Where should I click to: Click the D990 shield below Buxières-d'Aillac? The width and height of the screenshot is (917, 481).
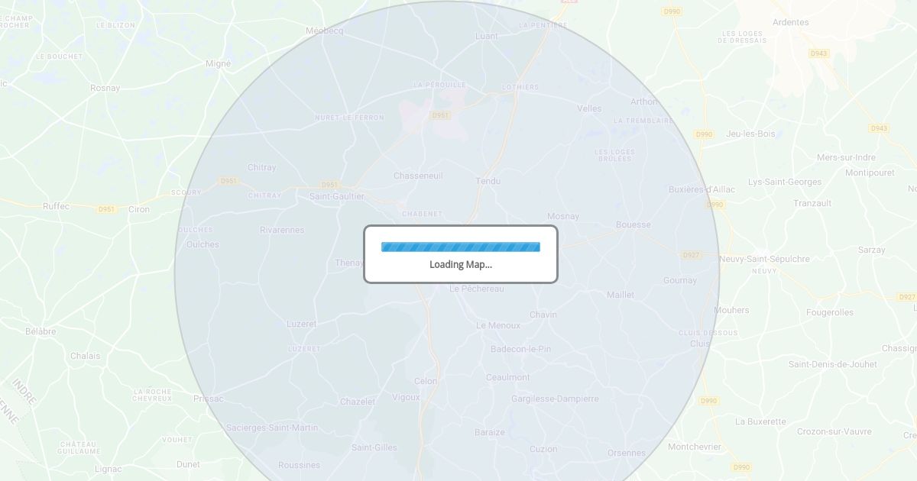(x=714, y=205)
